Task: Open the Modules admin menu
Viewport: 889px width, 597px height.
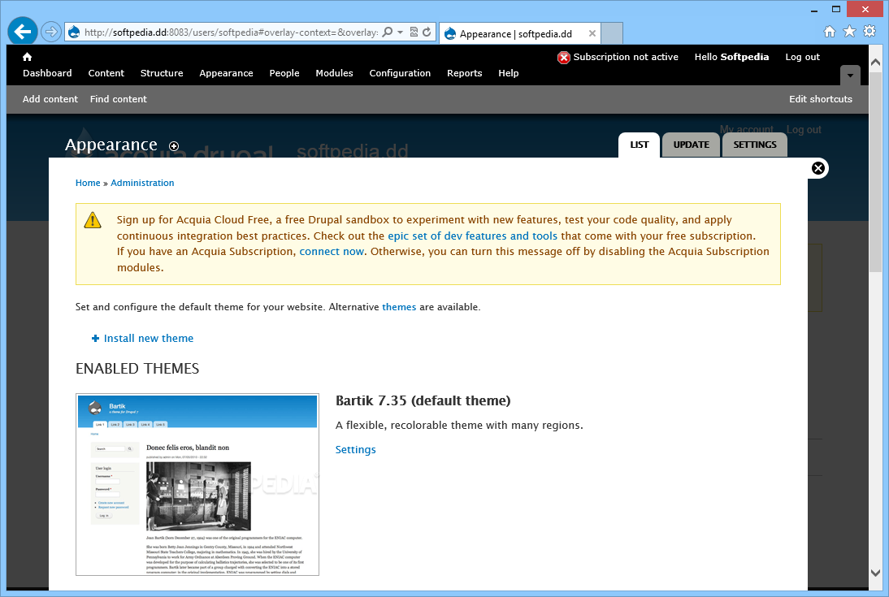Action: 334,73
